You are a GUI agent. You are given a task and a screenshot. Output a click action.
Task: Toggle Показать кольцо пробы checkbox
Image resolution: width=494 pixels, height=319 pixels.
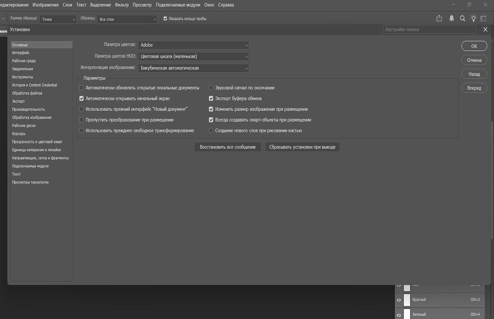(165, 18)
